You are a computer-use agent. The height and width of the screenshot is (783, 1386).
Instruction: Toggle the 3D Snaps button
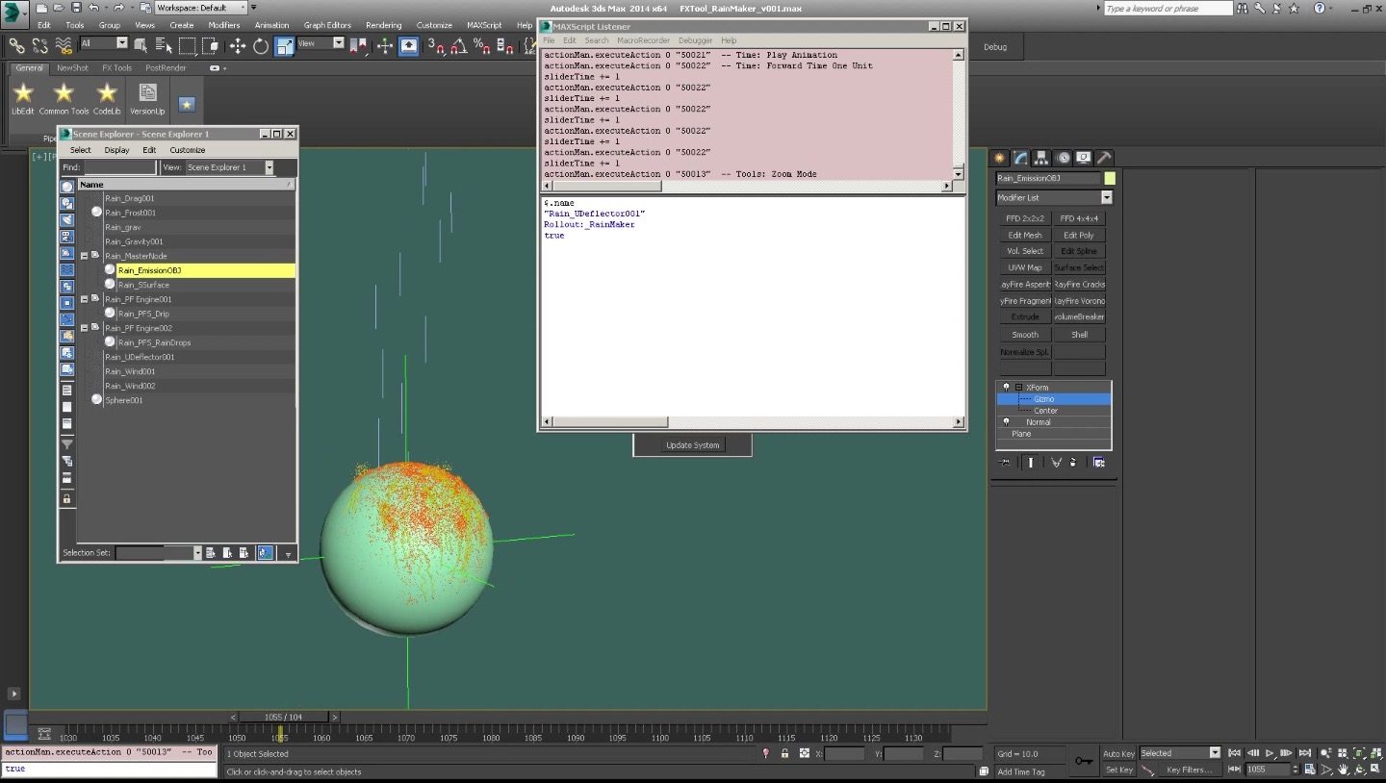pos(437,46)
